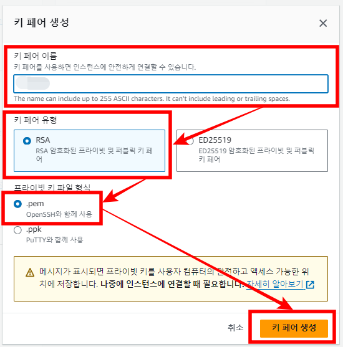Screen dimensions: 343x347
Task: Select the .ppk radio button
Action: click(x=17, y=230)
